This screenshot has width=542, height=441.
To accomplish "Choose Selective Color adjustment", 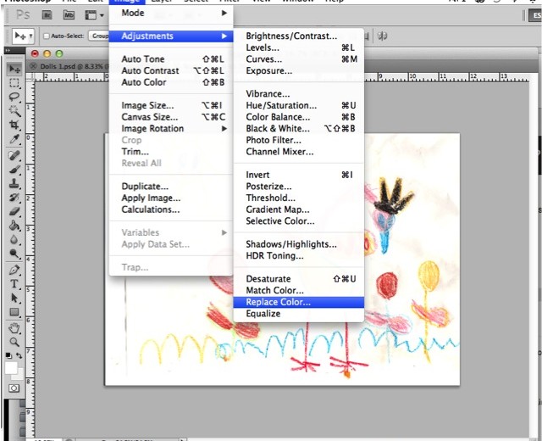I will (x=299, y=220).
